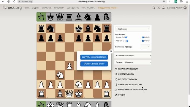190x107 pixels.
Task: Open СООБЩЕСТВО menu
Action: [73, 8]
